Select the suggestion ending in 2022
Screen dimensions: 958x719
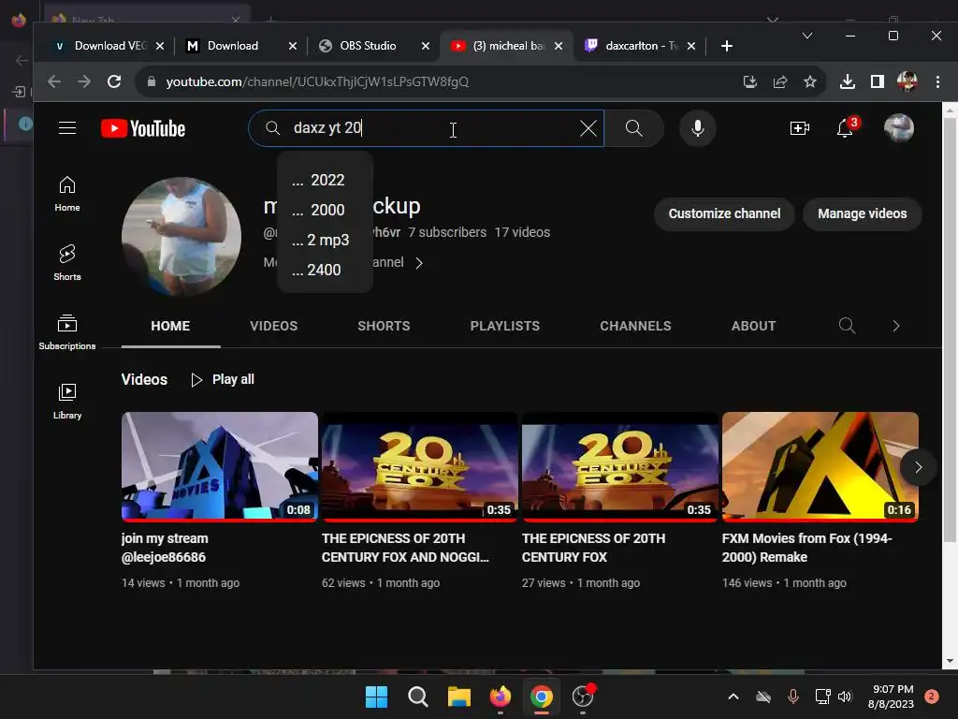tap(325, 180)
